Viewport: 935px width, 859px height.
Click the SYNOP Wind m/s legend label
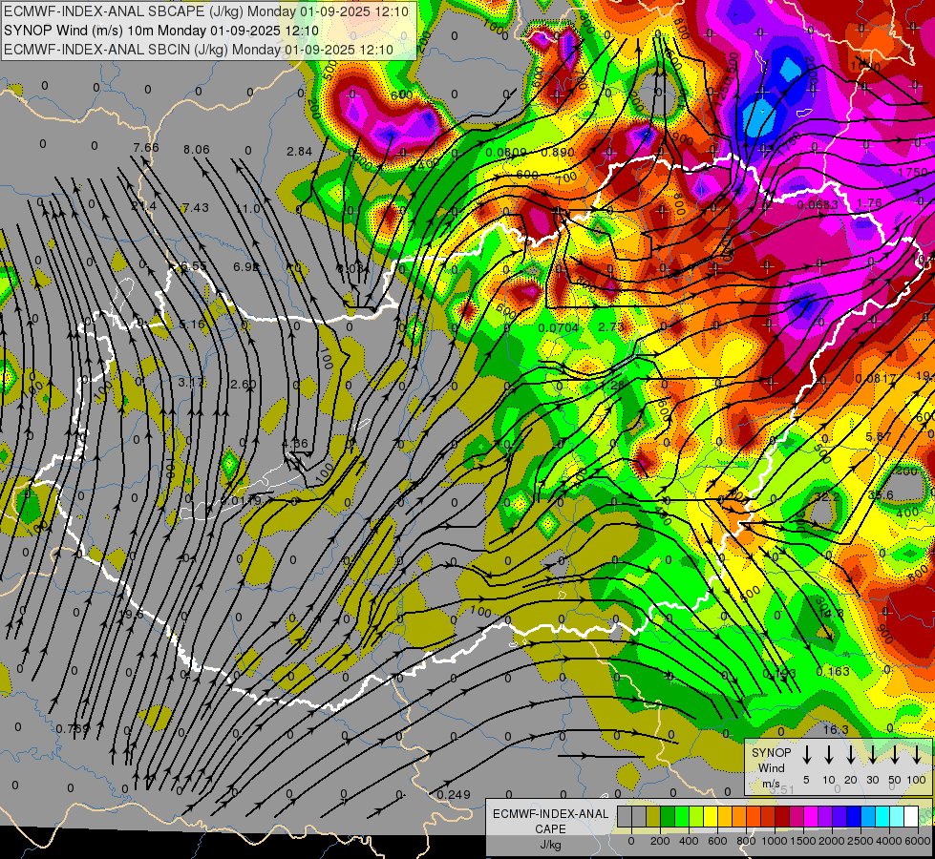[x=771, y=767]
